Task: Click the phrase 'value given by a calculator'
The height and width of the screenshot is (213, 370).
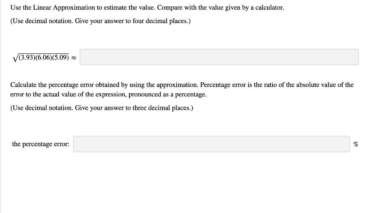Action: point(246,7)
